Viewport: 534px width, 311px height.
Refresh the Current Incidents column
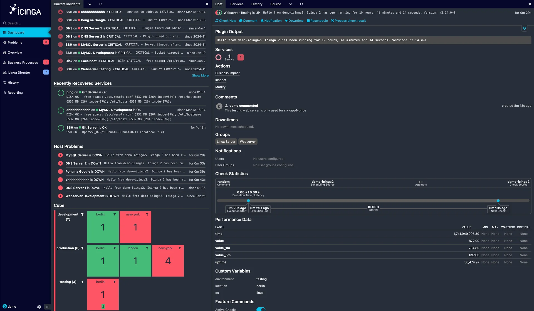point(101,4)
